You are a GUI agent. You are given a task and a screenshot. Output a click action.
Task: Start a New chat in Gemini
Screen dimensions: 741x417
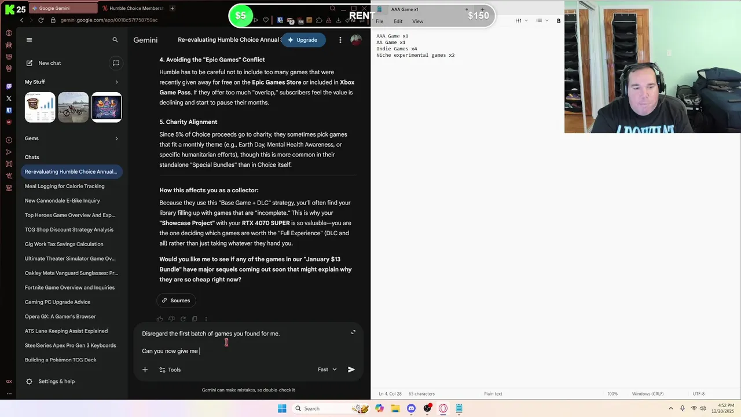(43, 63)
